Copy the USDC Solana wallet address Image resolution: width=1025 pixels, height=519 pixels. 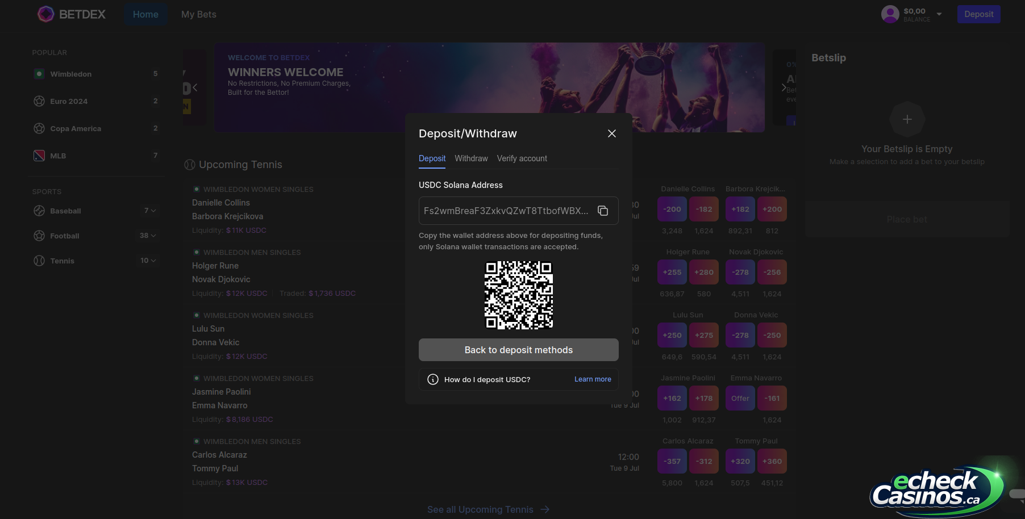coord(603,211)
